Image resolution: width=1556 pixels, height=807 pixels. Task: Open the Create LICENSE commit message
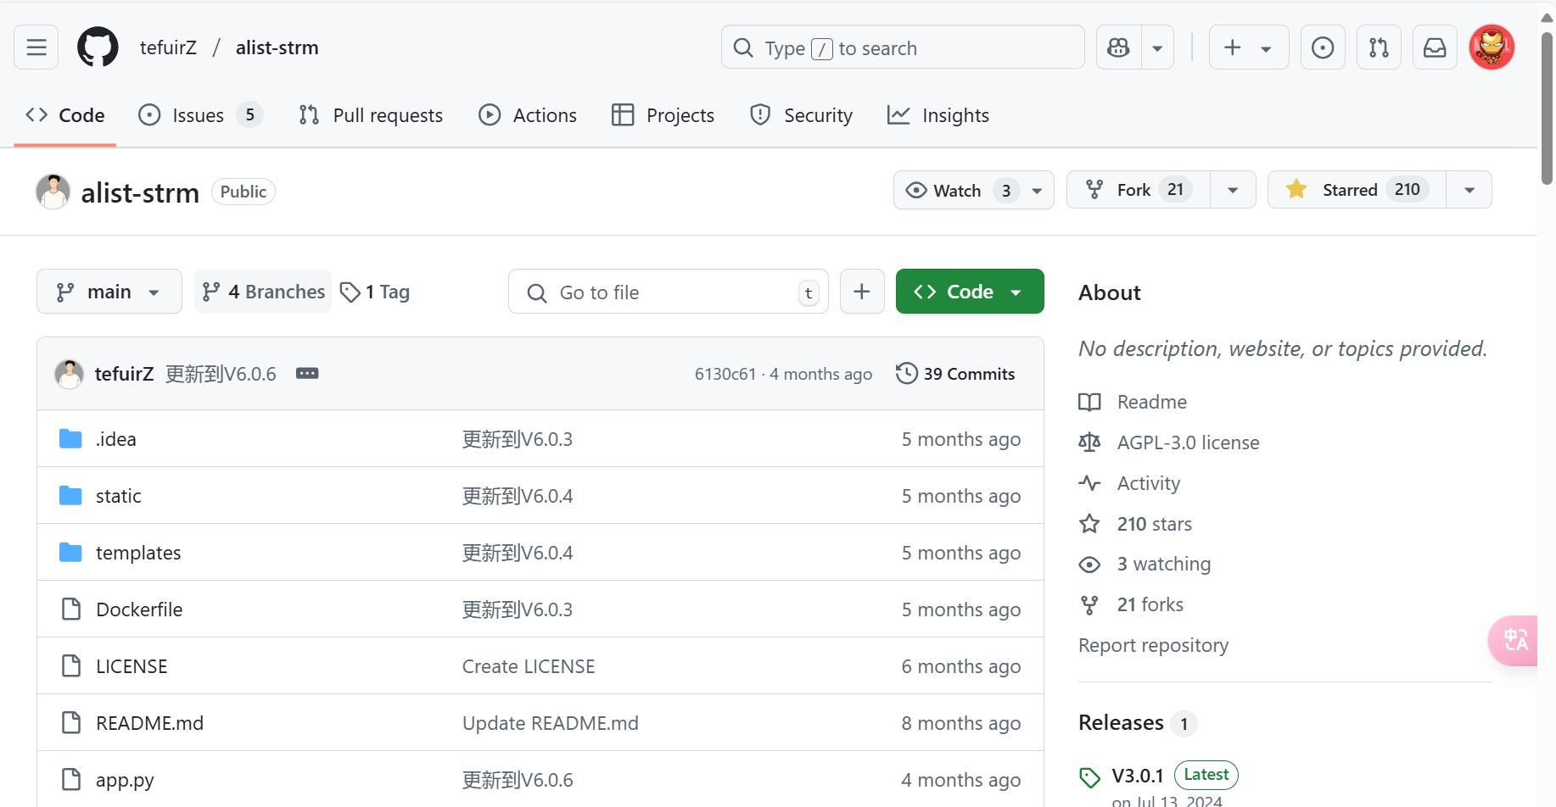pyautogui.click(x=529, y=666)
